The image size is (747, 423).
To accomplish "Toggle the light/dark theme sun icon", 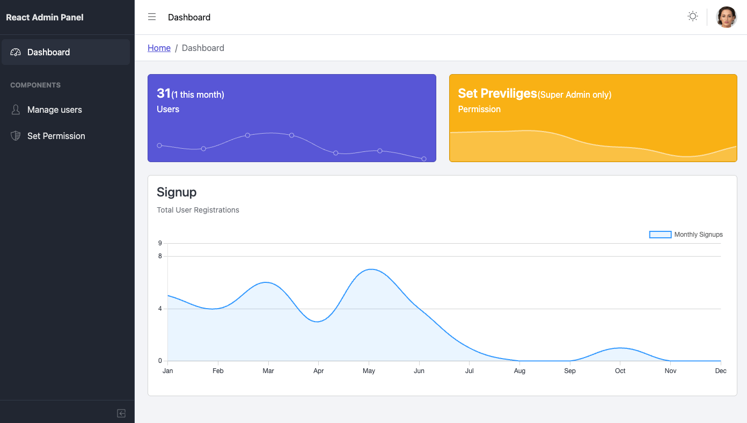I will tap(692, 16).
